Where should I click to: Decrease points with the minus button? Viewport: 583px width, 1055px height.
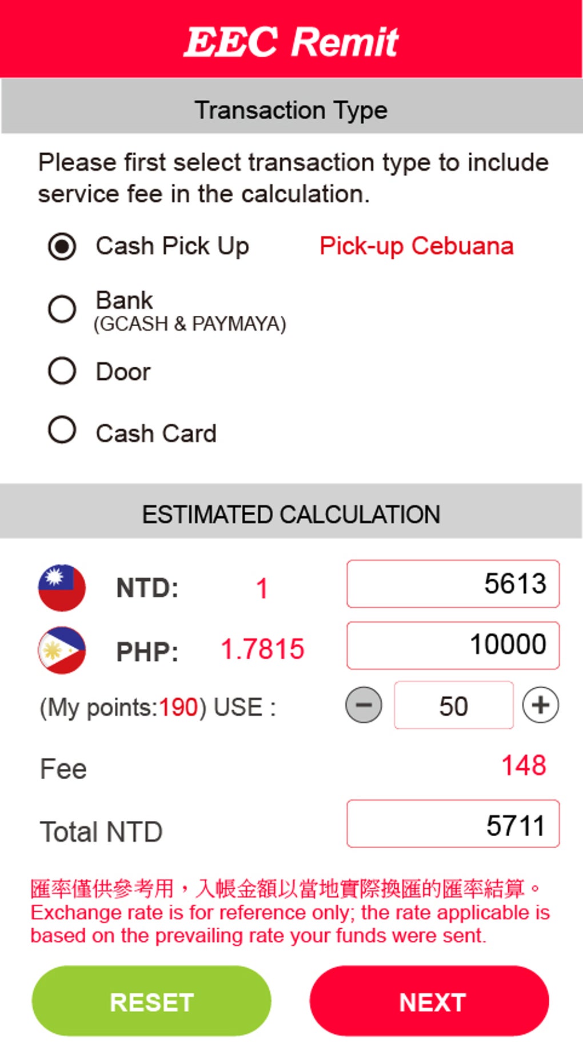pyautogui.click(x=364, y=705)
